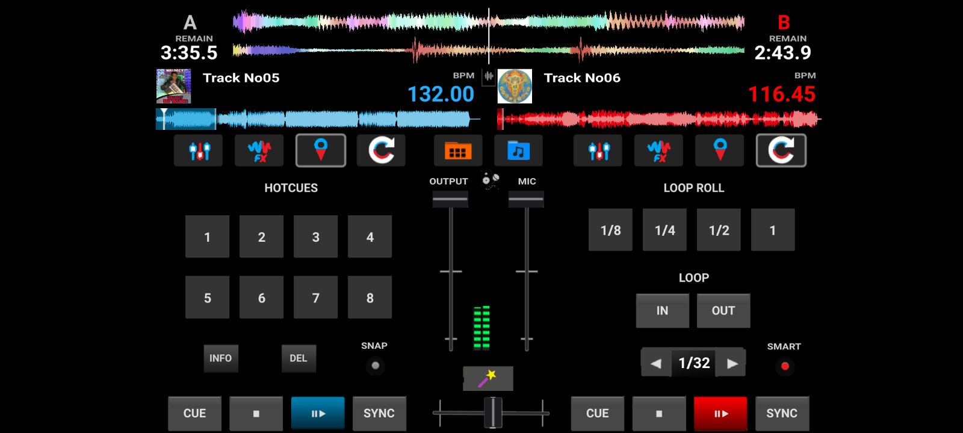
Task: Select the Deck A hotcue marker tab
Action: click(320, 150)
